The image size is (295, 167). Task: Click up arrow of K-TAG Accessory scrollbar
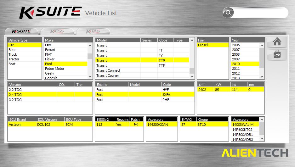262,120
